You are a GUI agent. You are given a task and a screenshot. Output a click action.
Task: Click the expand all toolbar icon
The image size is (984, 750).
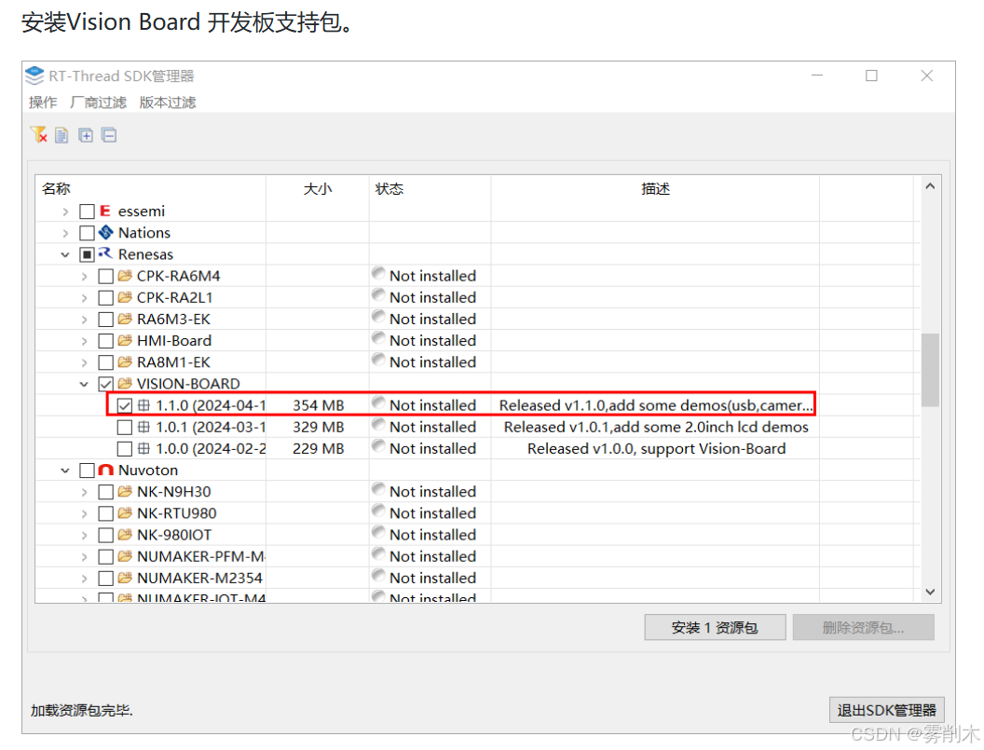(86, 135)
